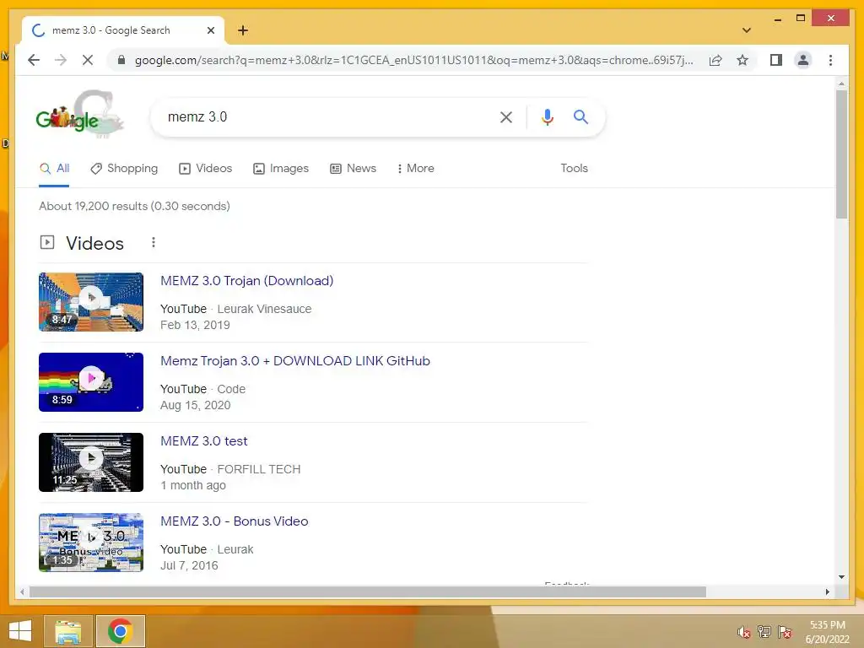Play the 8:47 video thumbnail
This screenshot has width=864, height=648.
point(91,302)
